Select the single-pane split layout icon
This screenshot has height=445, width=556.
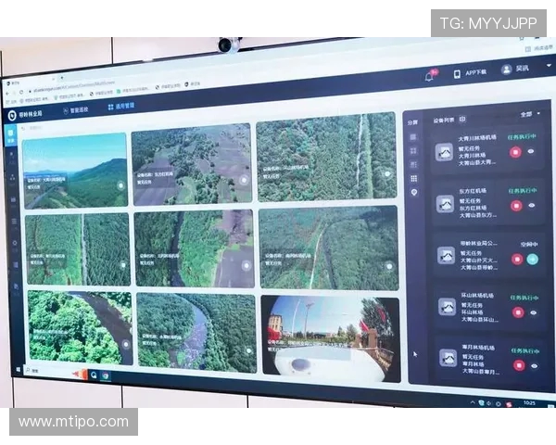point(413,136)
